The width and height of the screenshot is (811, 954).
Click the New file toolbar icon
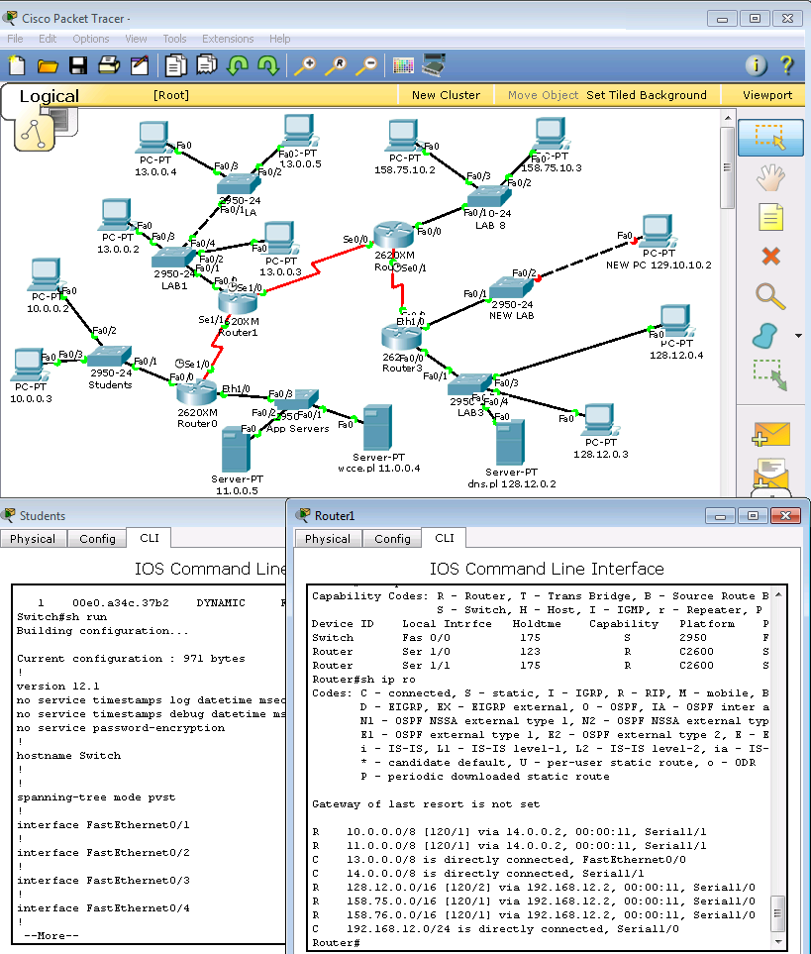(x=17, y=65)
